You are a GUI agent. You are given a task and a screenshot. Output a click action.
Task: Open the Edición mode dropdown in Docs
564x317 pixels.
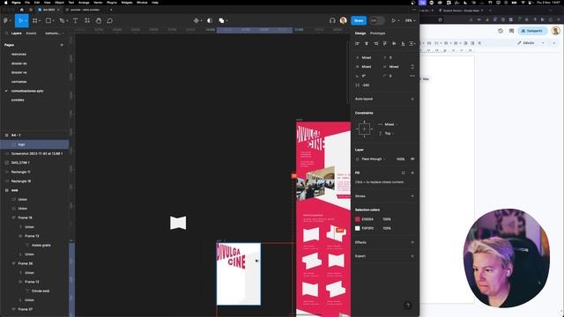click(531, 43)
